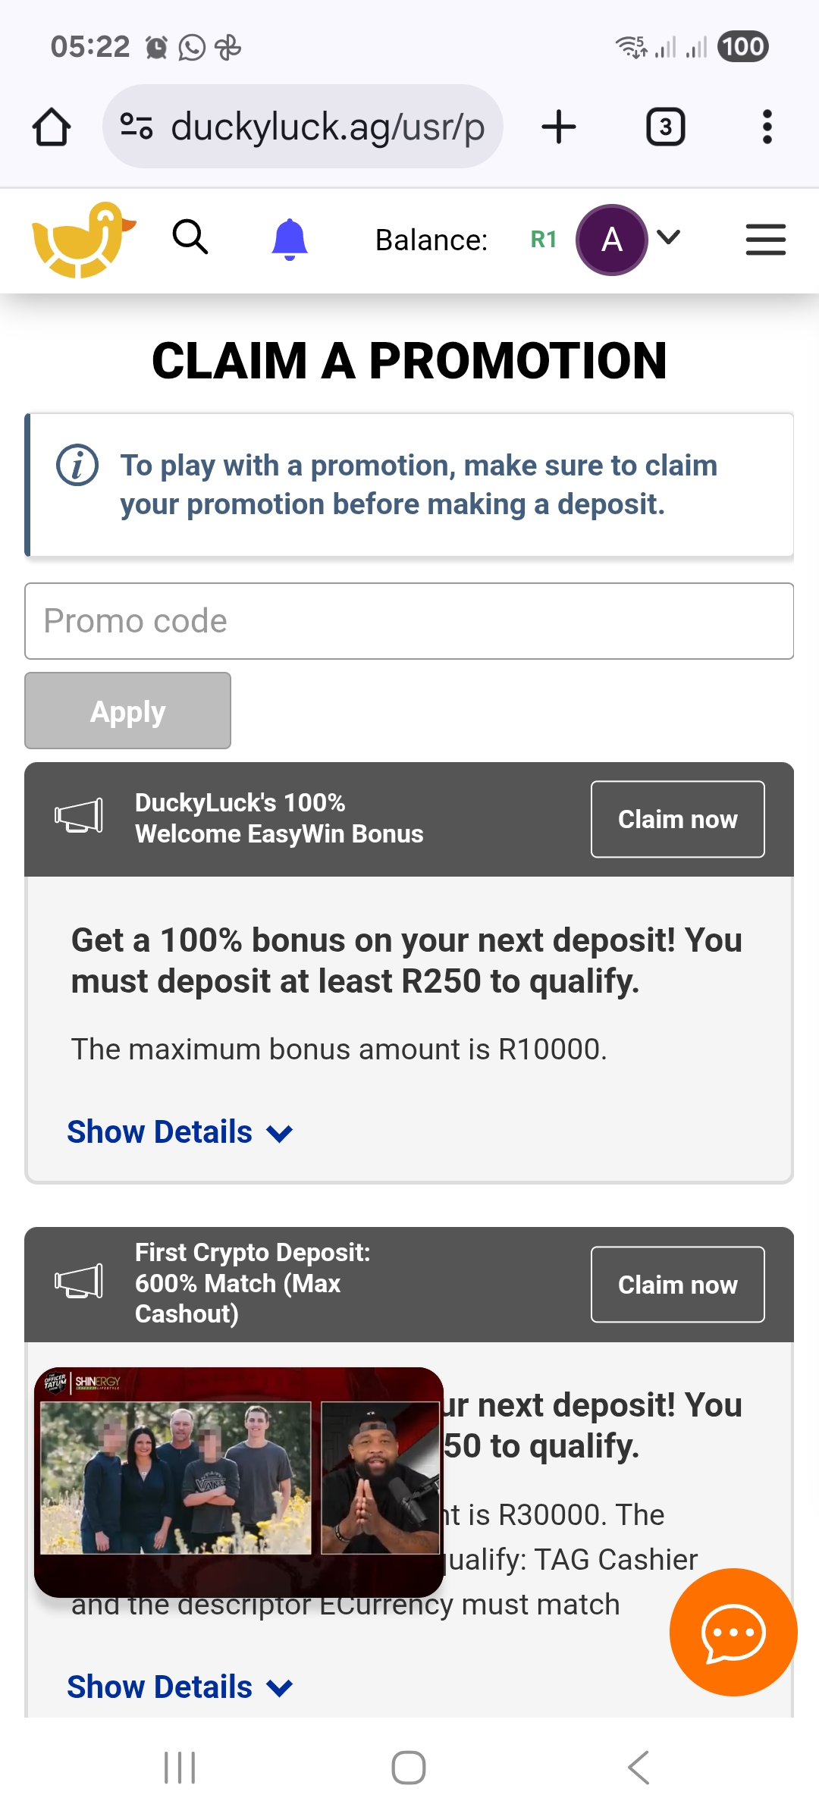Open the tab switcher showing 3 tabs
This screenshot has width=819, height=1820.
[665, 127]
